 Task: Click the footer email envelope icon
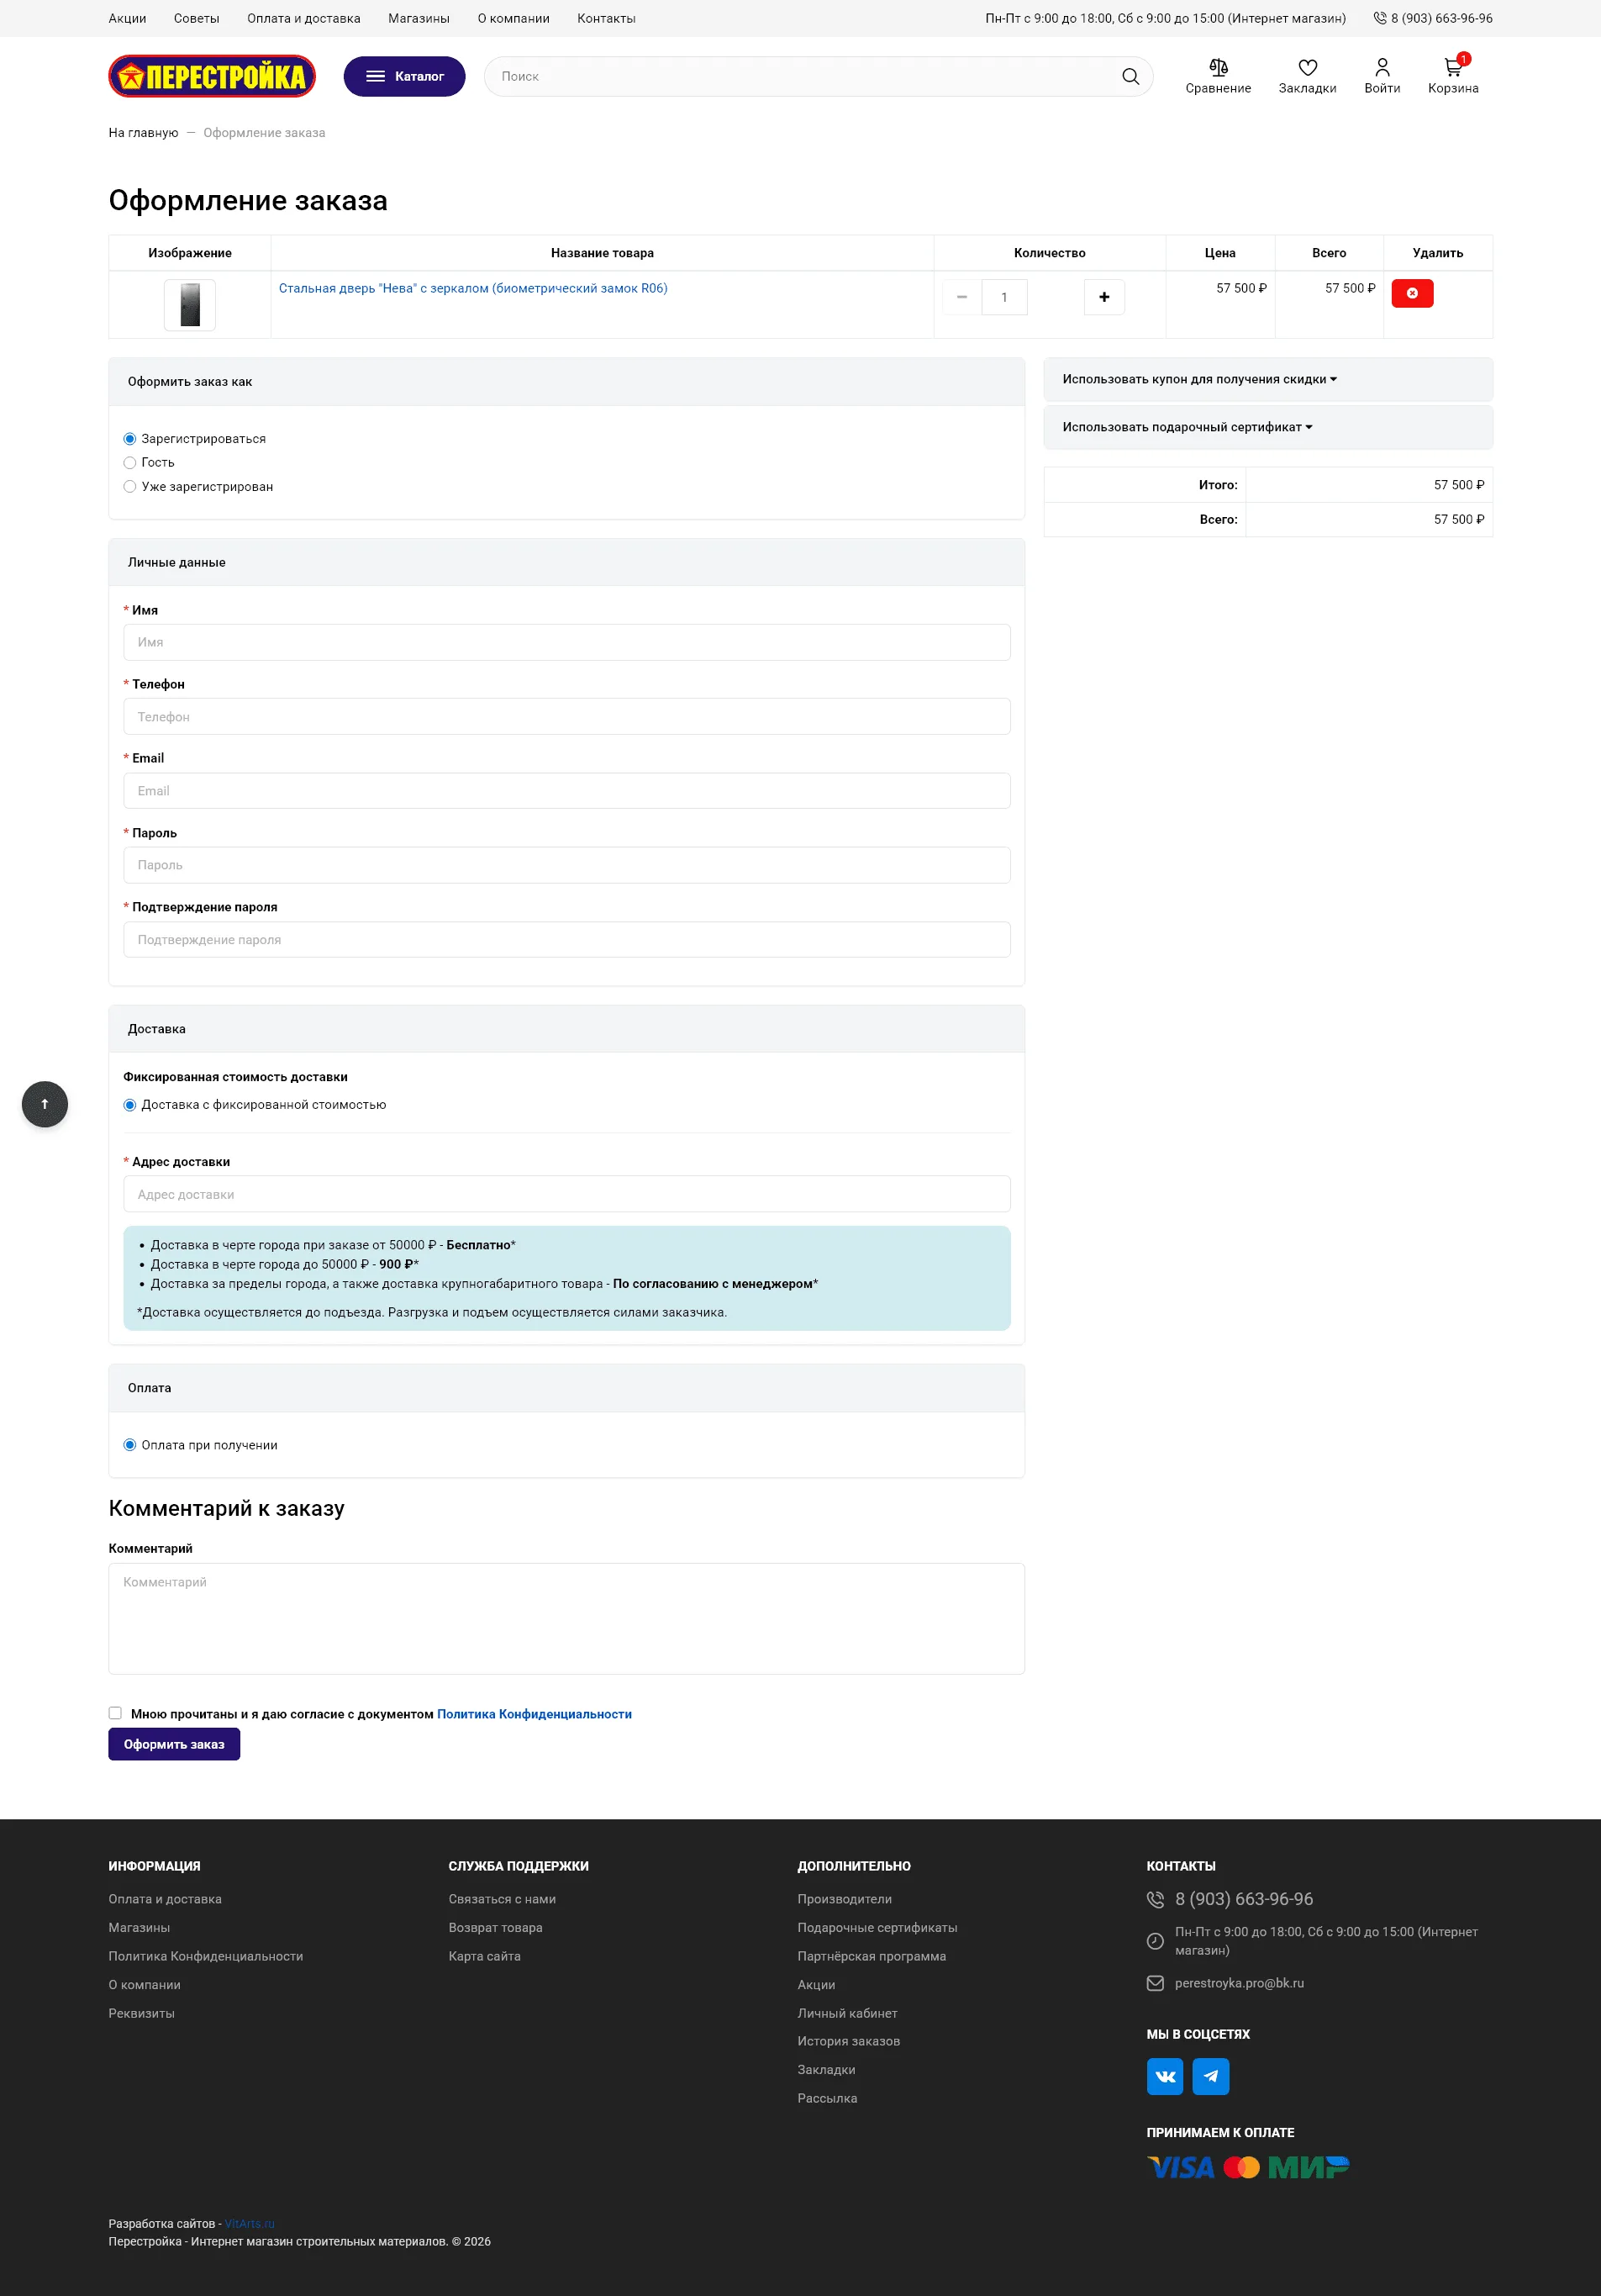[x=1156, y=1983]
